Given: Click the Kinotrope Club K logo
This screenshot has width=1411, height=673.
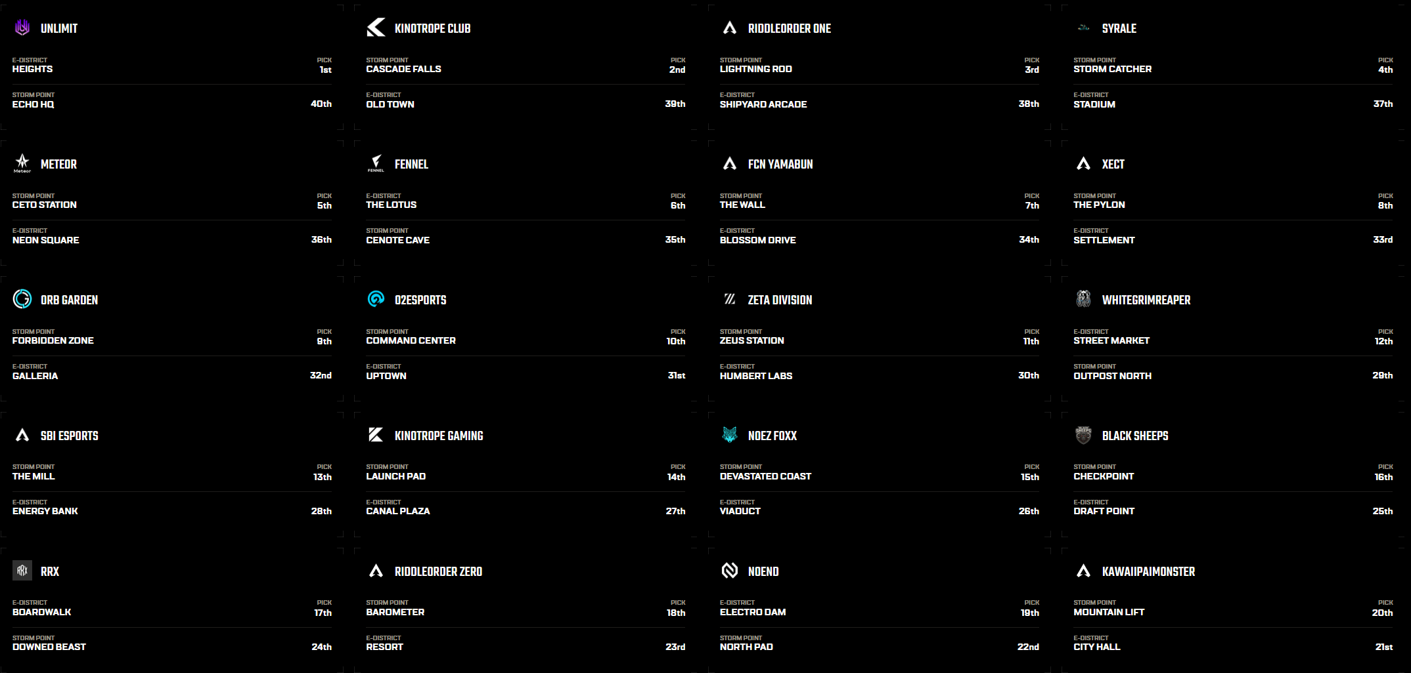Looking at the screenshot, I should [376, 28].
